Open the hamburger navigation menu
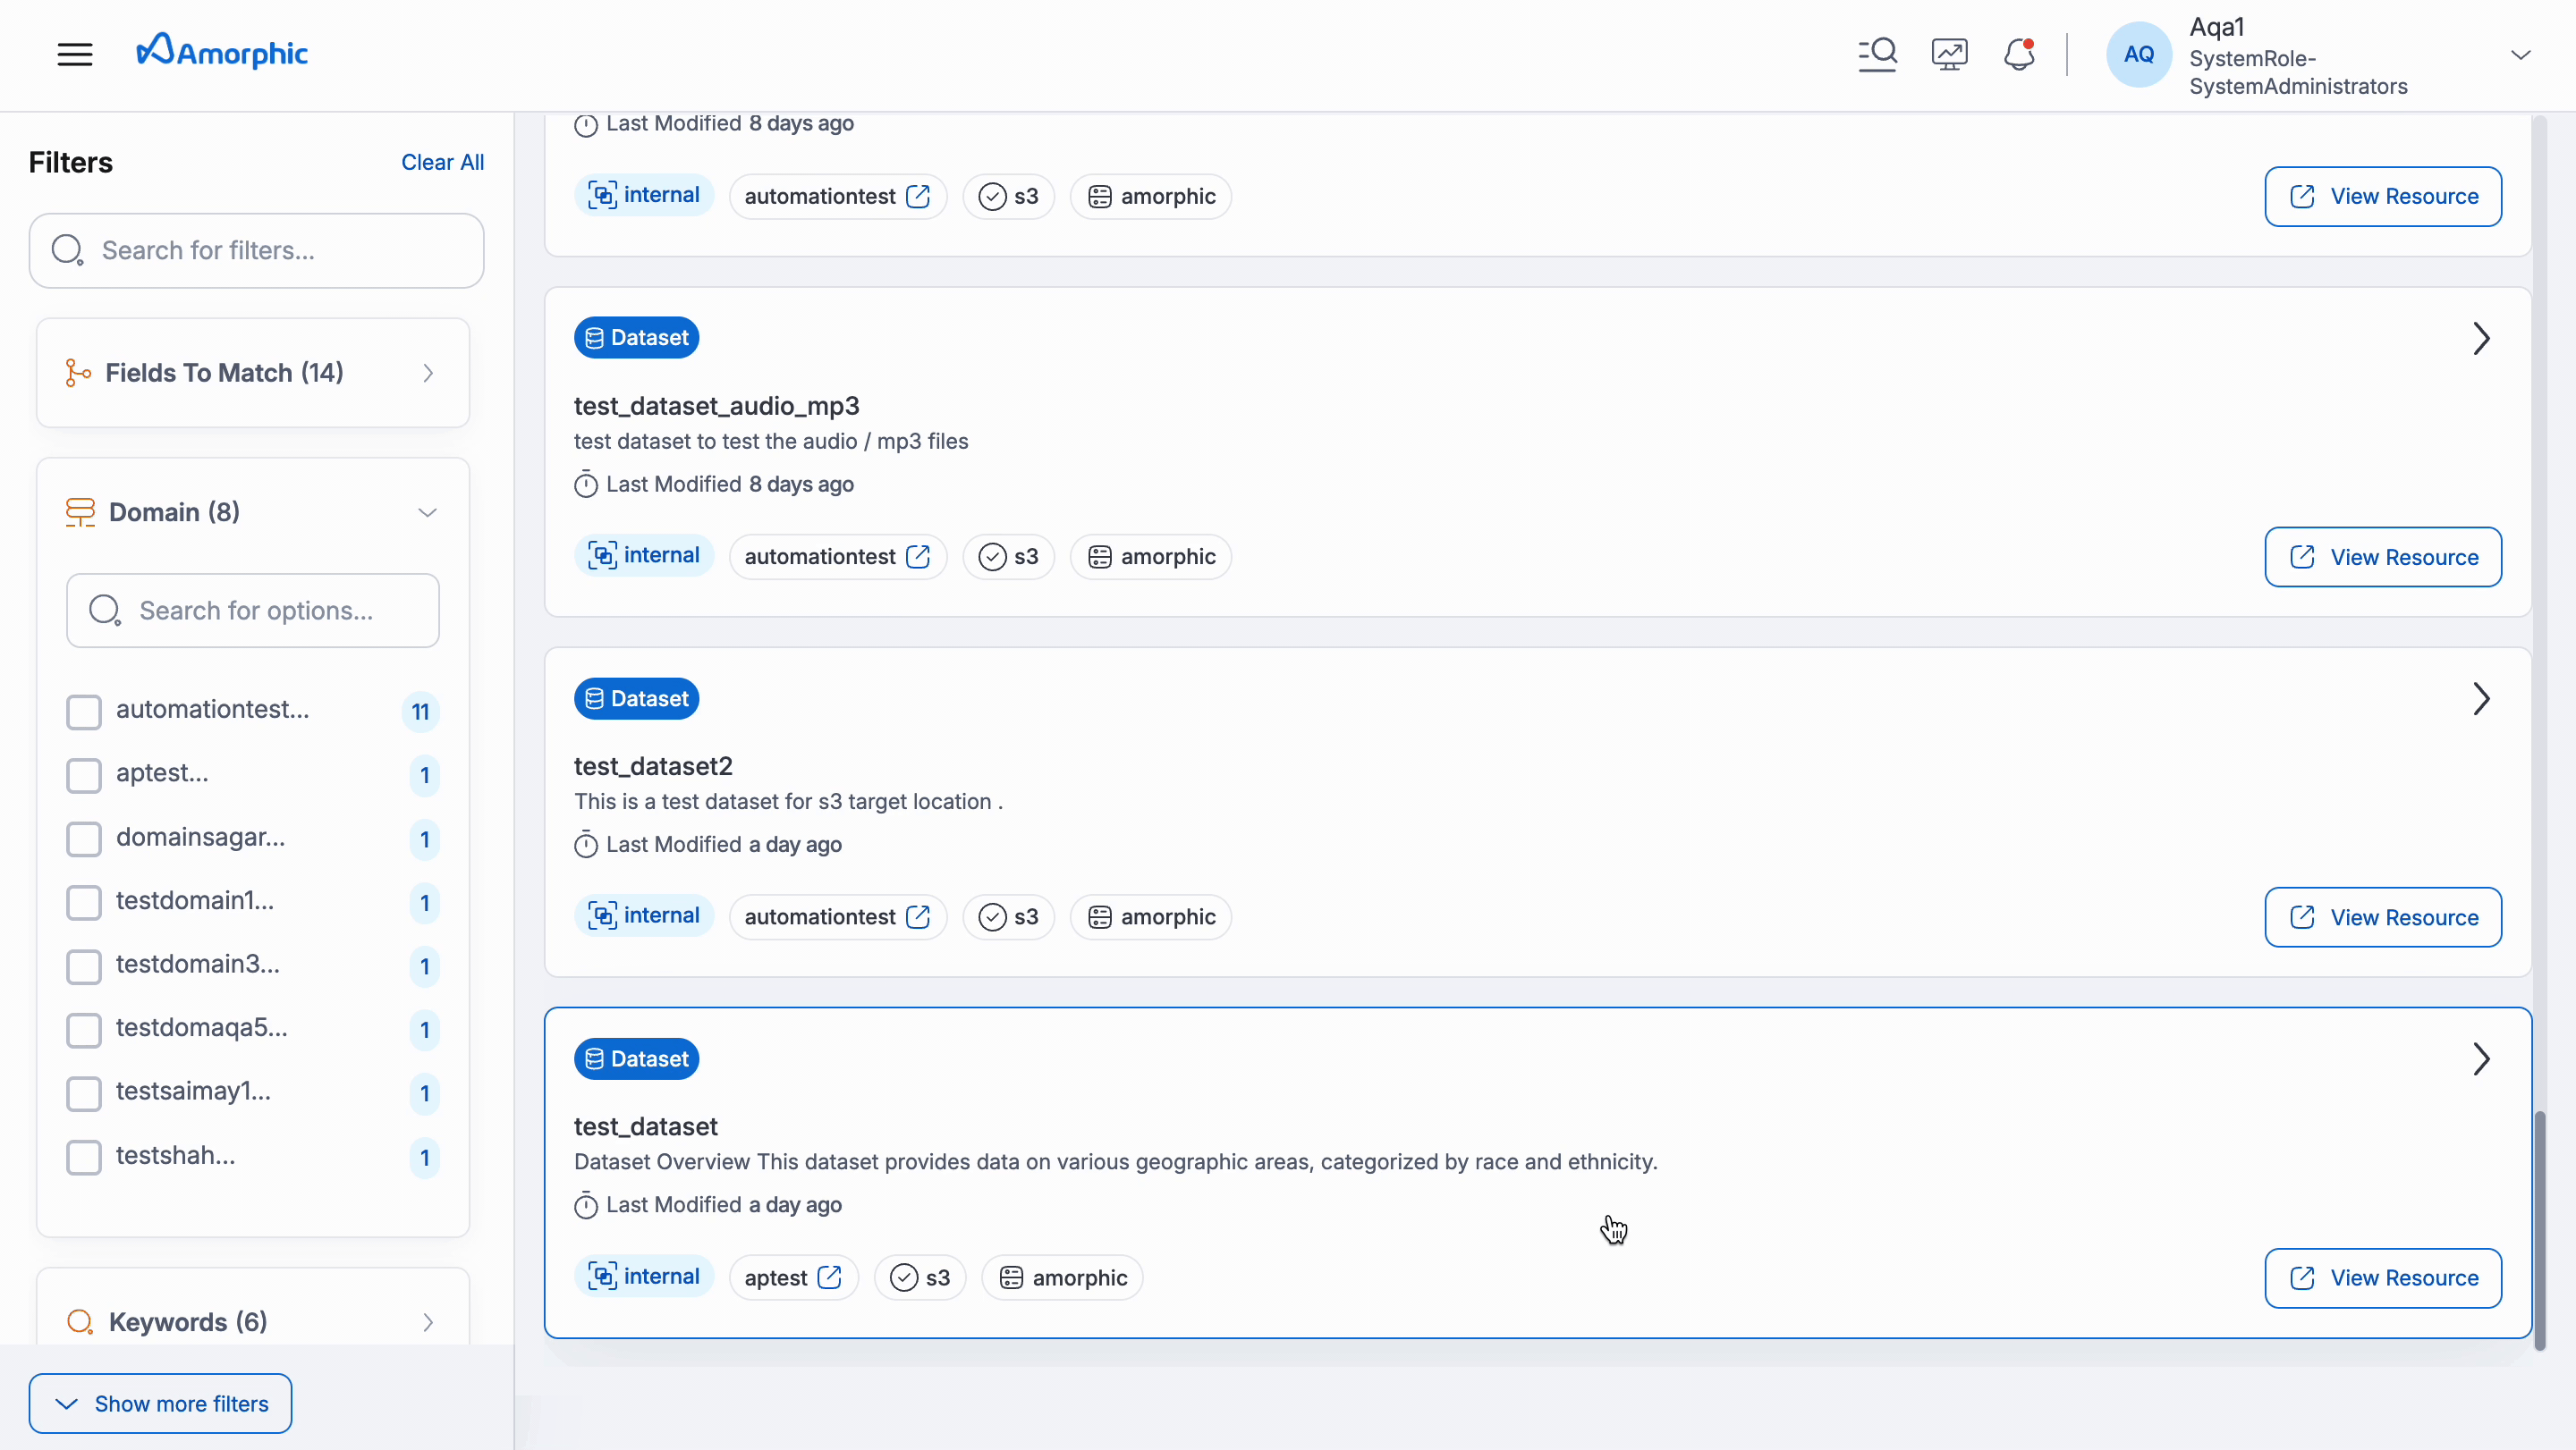Viewport: 2576px width, 1450px height. coord(75,54)
